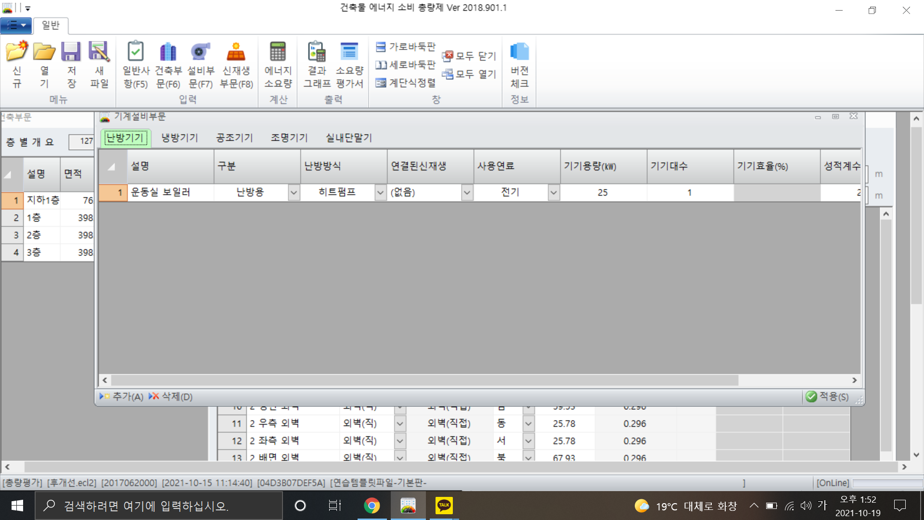Open 건축부문(F6) building icon
The height and width of the screenshot is (520, 924).
168,52
